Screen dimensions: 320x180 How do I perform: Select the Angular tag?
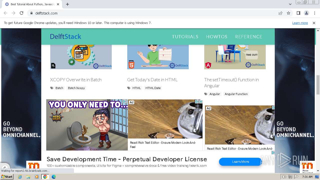(x=215, y=94)
